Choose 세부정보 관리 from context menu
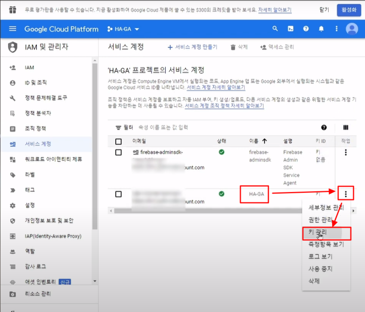This screenshot has height=312, width=365. (326, 207)
